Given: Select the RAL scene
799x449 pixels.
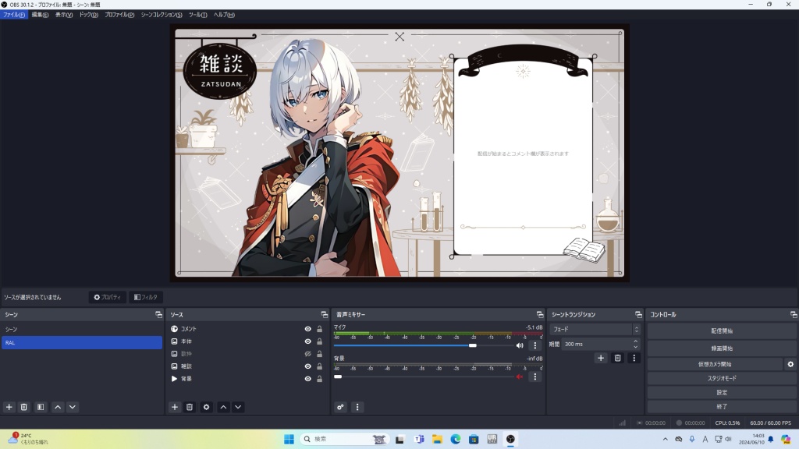Looking at the screenshot, I should (81, 343).
